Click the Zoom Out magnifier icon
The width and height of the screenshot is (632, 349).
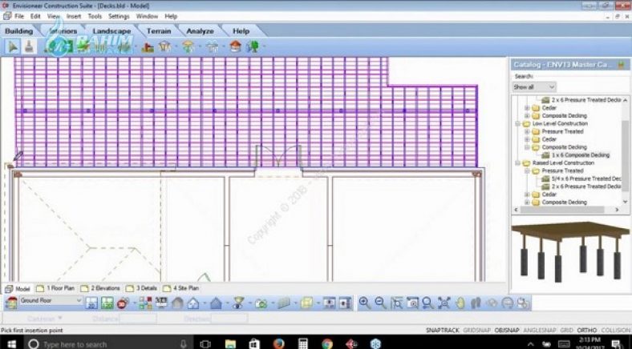click(x=380, y=303)
